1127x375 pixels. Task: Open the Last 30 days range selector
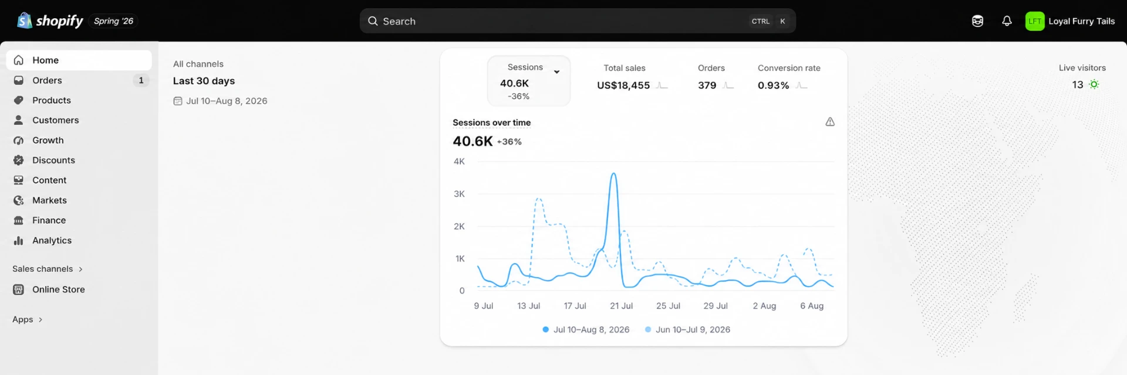[x=204, y=81]
